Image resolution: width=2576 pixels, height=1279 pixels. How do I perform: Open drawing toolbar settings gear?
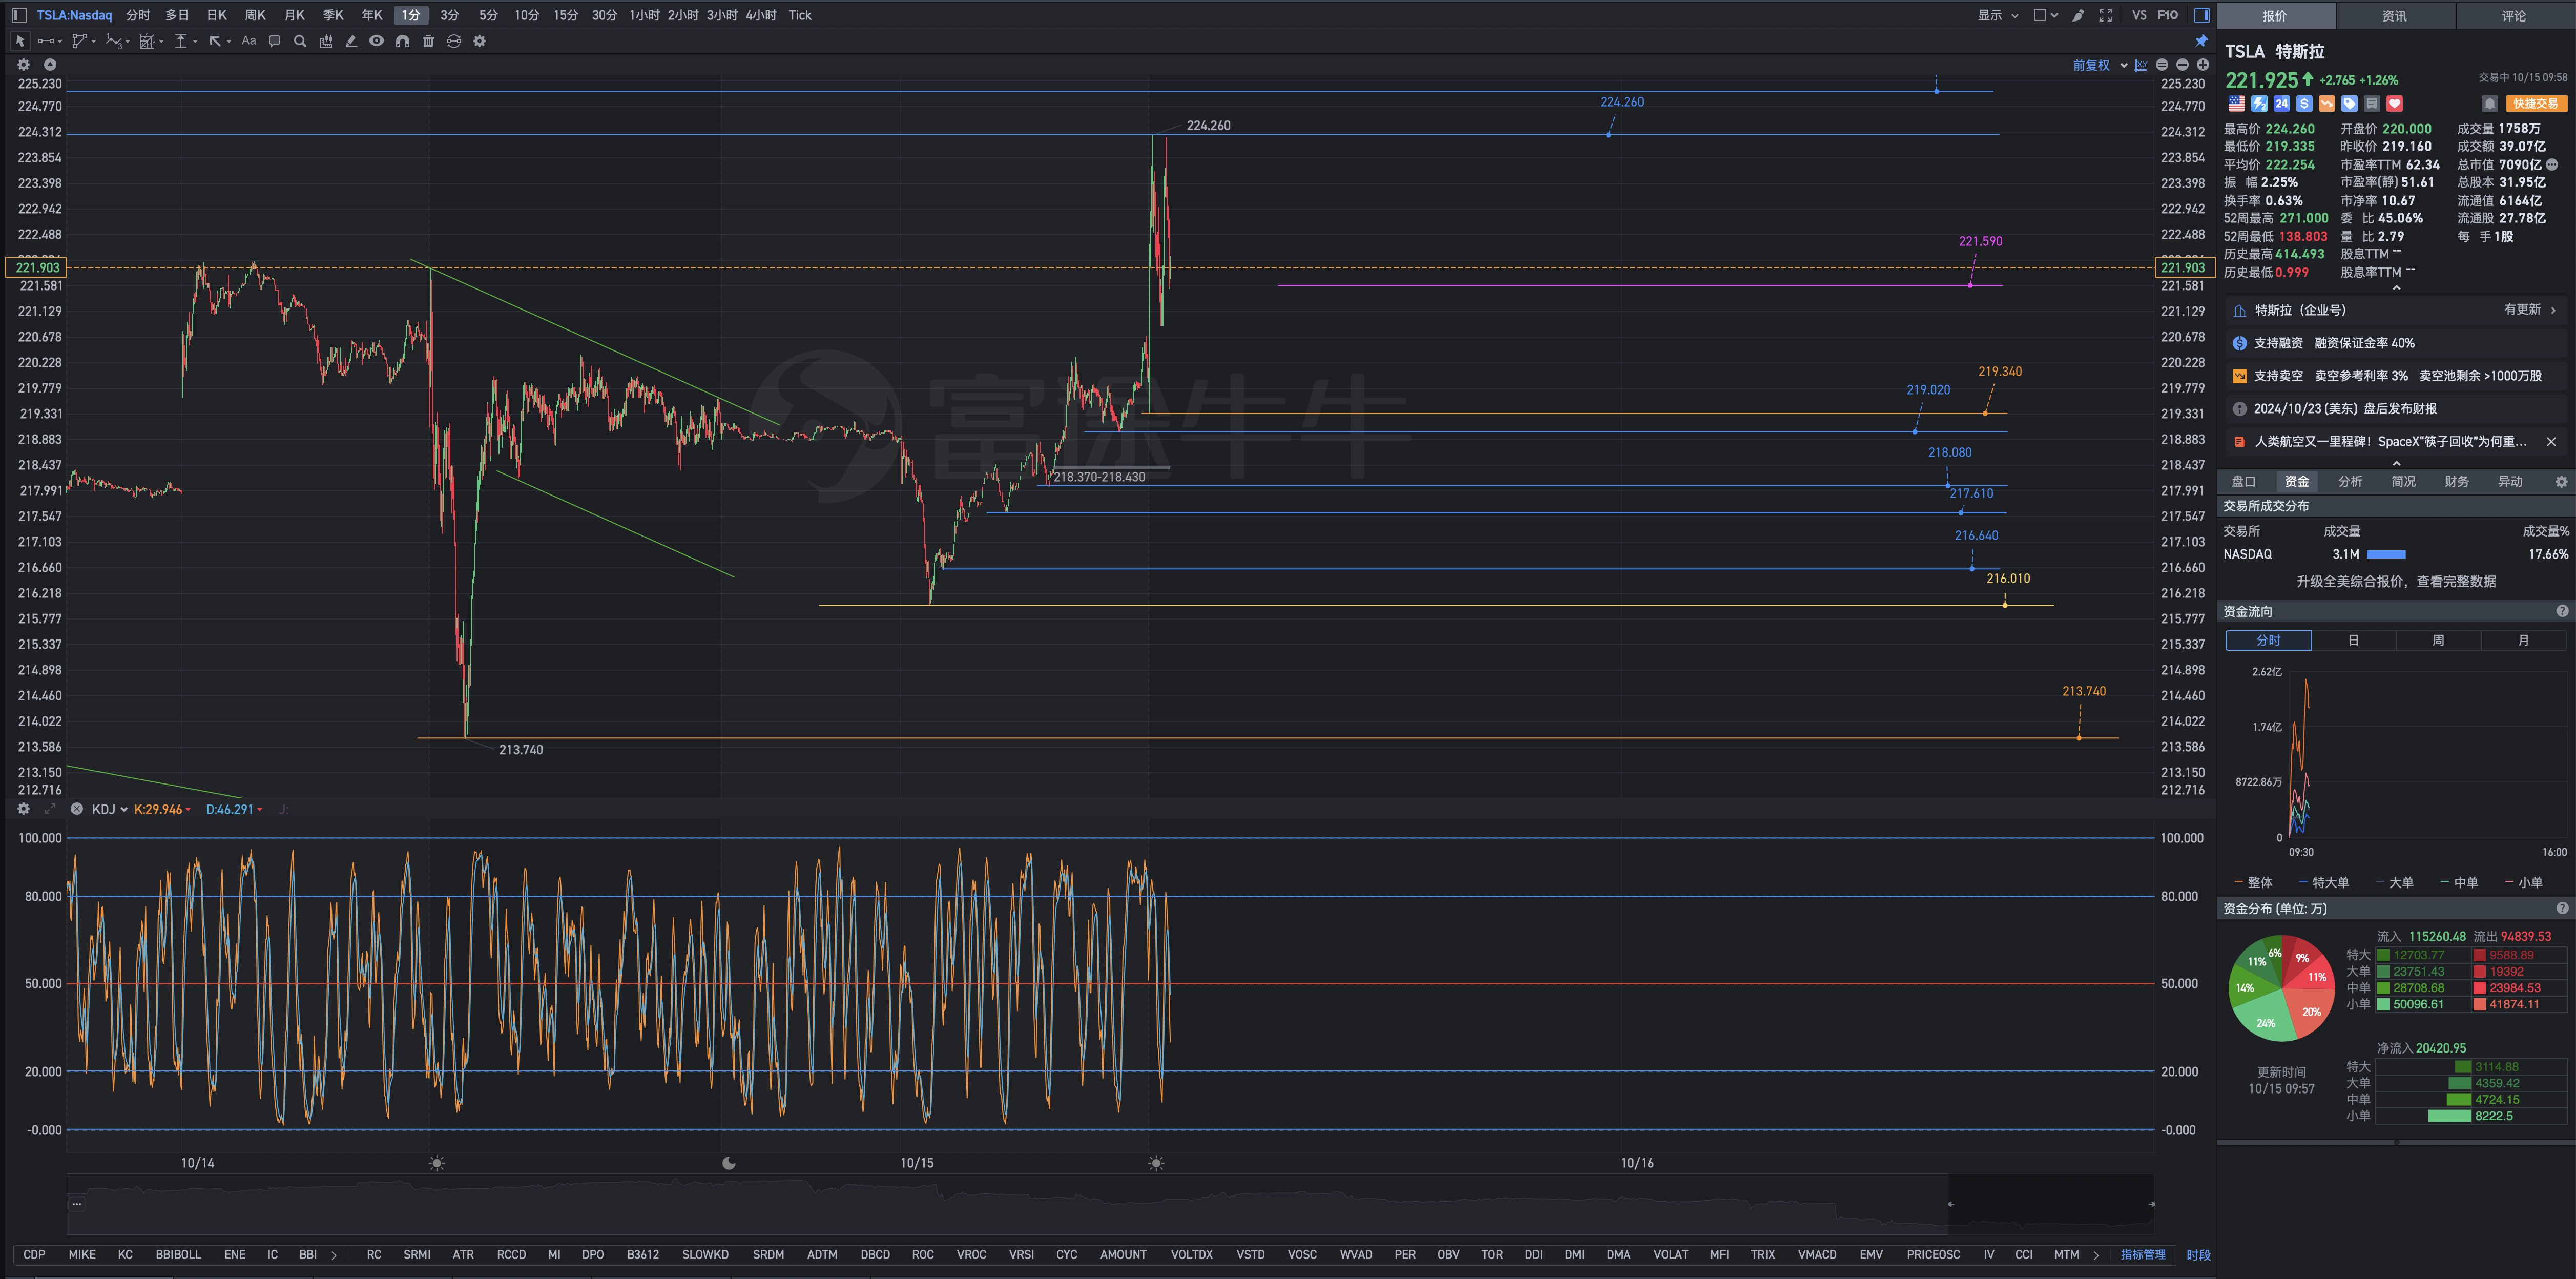click(479, 41)
